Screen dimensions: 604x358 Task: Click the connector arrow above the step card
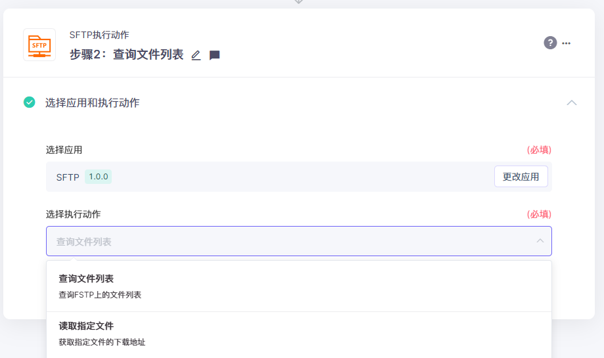[x=298, y=2]
